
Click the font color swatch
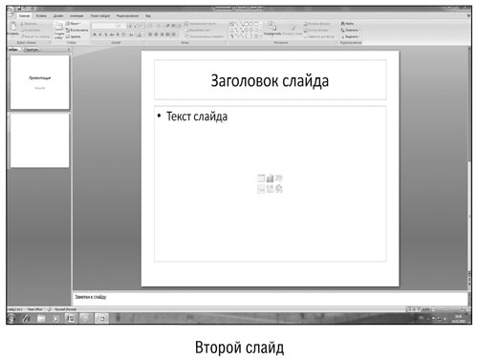pos(140,34)
